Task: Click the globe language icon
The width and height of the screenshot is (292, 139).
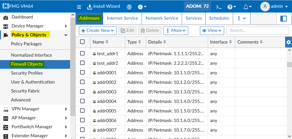Action: (129, 7)
